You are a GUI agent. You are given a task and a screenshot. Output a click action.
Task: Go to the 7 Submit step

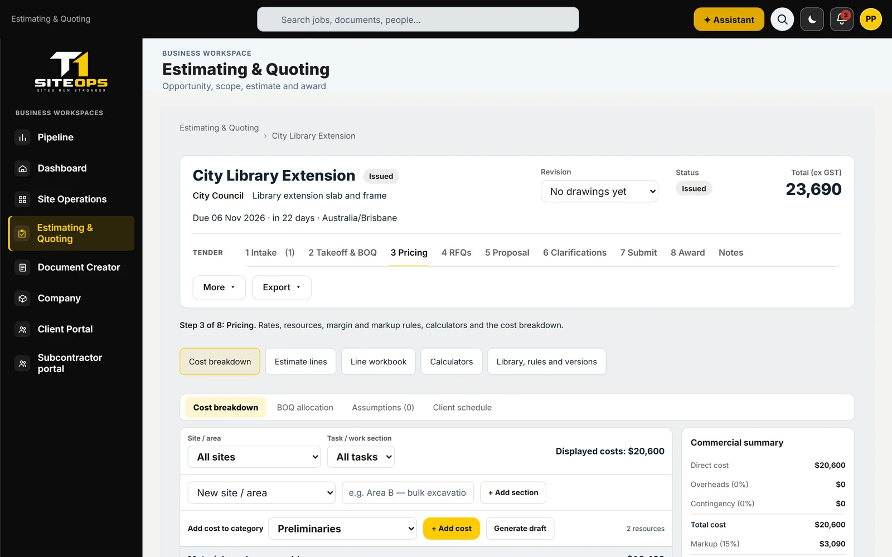coord(638,253)
